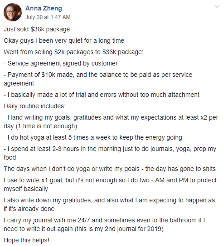Image resolution: width=223 pixels, height=246 pixels.
Task: Expand the post options chevron
Action: [217, 6]
